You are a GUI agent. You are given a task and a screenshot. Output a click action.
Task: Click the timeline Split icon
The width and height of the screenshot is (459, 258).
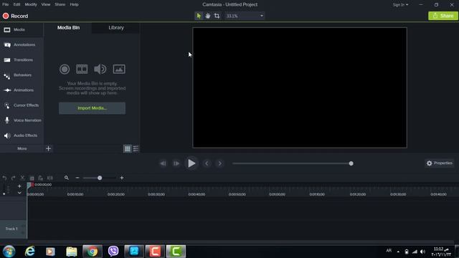[x=50, y=178]
